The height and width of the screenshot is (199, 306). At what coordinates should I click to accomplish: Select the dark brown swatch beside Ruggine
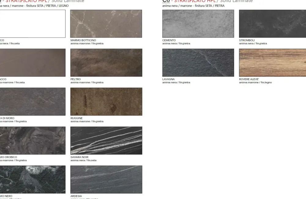[x=32, y=101]
